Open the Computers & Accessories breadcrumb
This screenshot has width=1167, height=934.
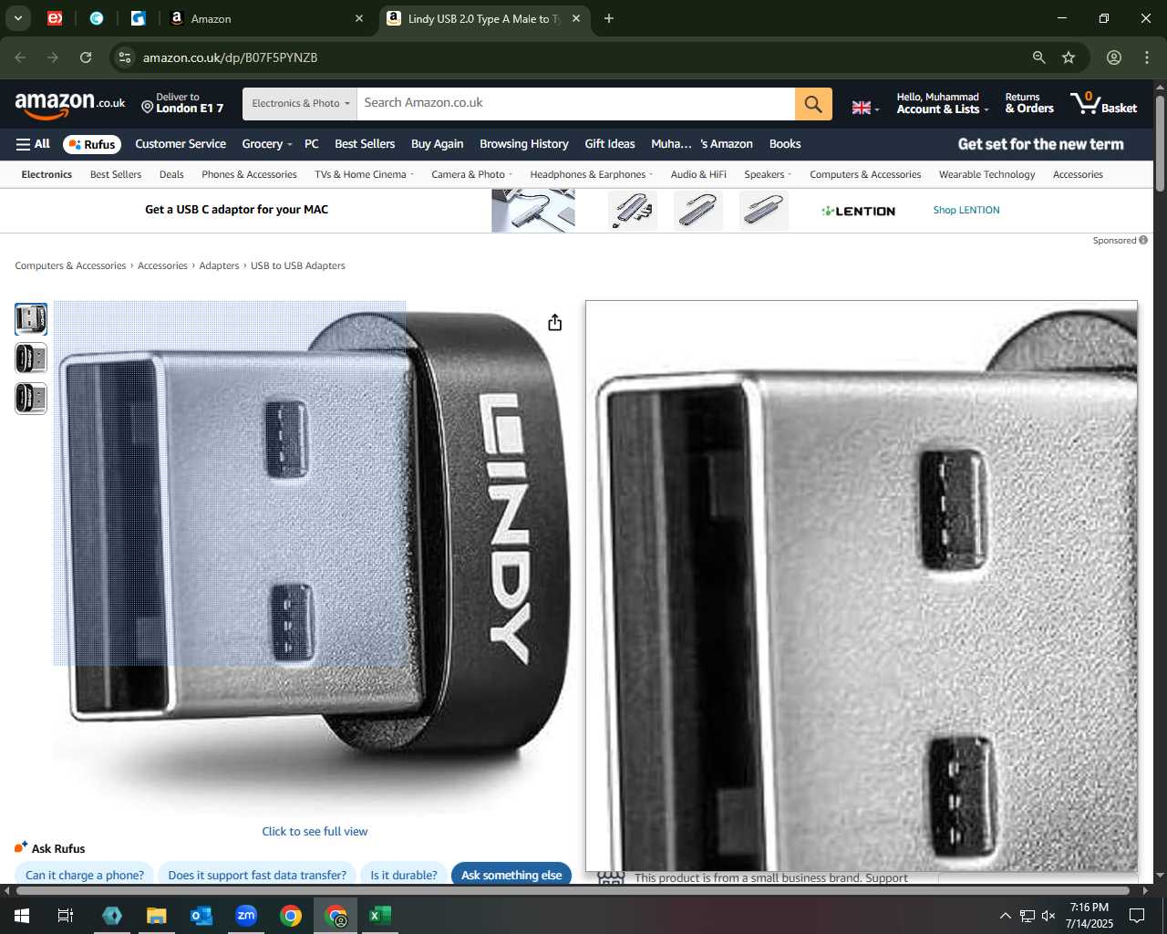[70, 266]
